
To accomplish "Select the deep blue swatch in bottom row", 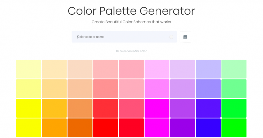I will point(208,128).
